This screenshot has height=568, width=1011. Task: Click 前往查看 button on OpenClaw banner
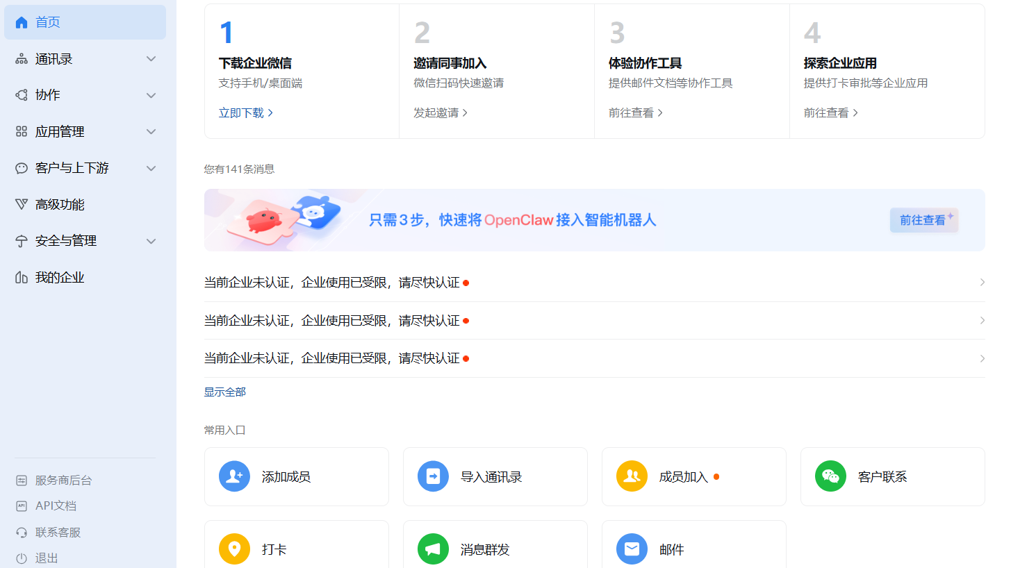pos(923,220)
